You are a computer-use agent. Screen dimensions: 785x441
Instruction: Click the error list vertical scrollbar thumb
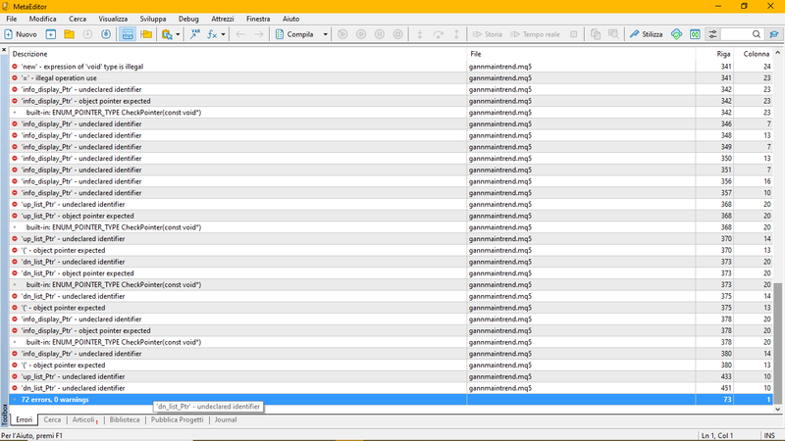click(x=777, y=342)
